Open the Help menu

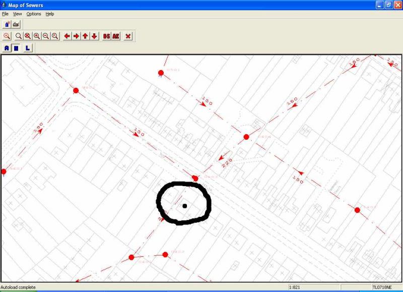[50, 14]
